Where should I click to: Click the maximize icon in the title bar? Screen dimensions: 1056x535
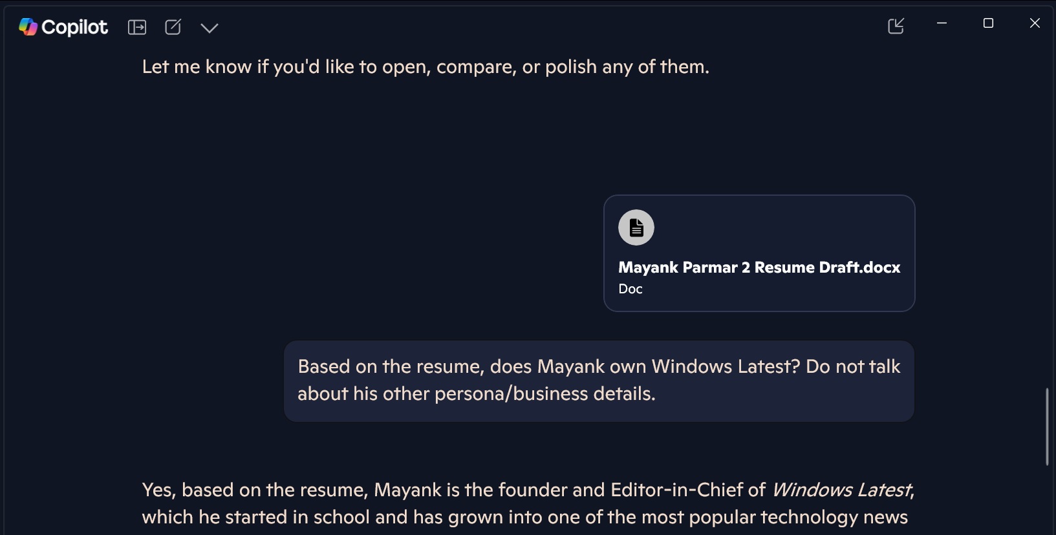988,23
